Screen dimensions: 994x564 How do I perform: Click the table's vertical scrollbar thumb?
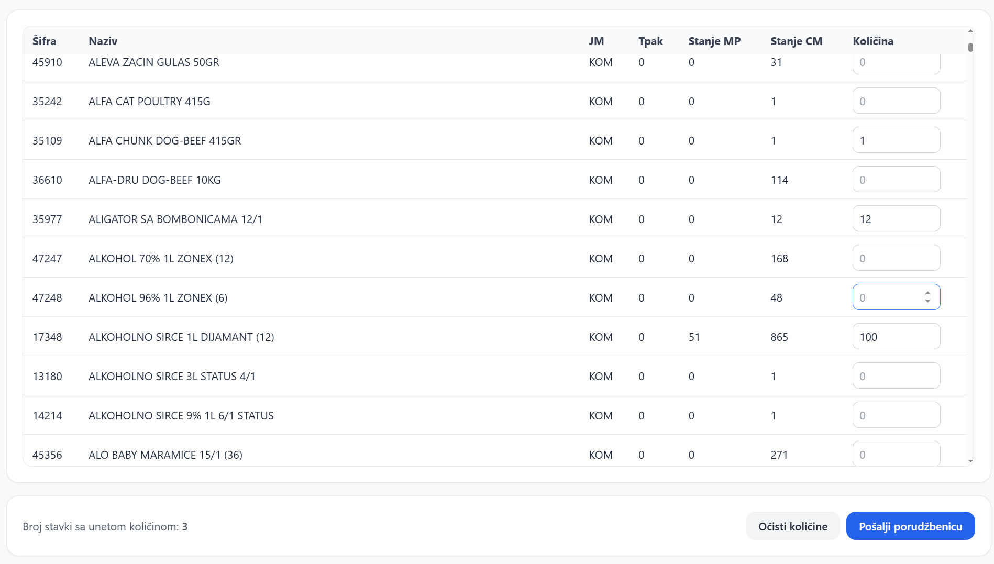970,47
